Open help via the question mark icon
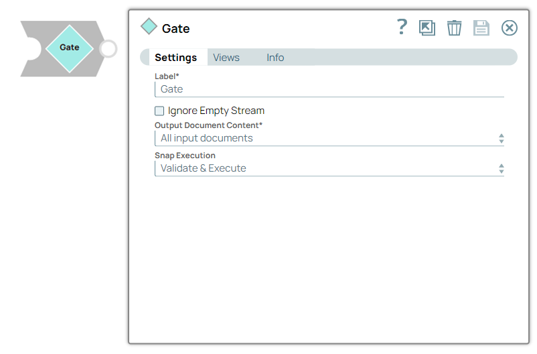The height and width of the screenshot is (354, 537). point(402,27)
